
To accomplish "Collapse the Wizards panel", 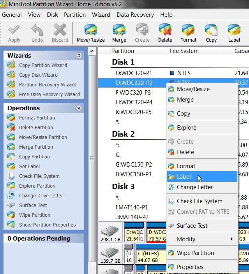I will click(79, 56).
